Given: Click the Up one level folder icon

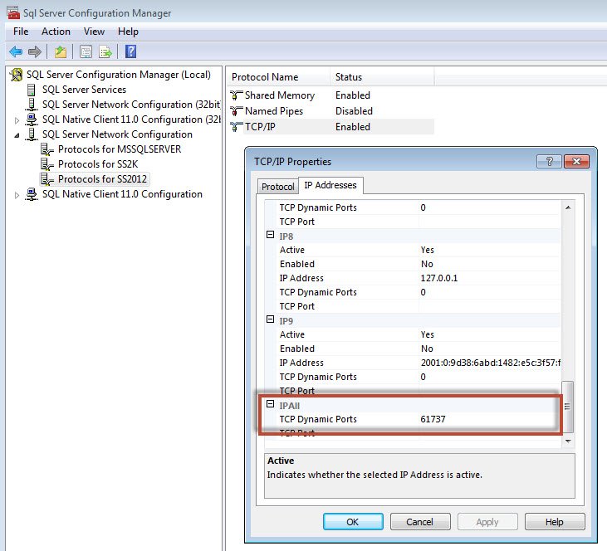Looking at the screenshot, I should click(x=61, y=51).
